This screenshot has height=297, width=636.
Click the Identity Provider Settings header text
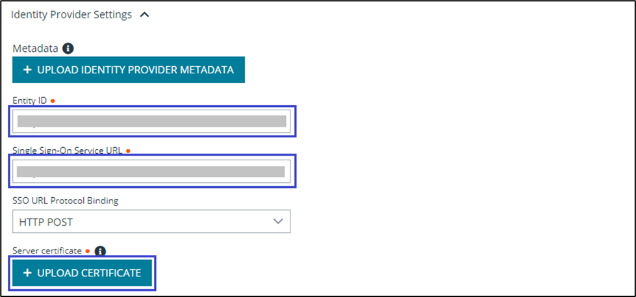(71, 15)
